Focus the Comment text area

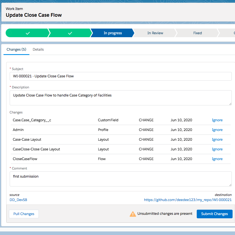[120, 179]
